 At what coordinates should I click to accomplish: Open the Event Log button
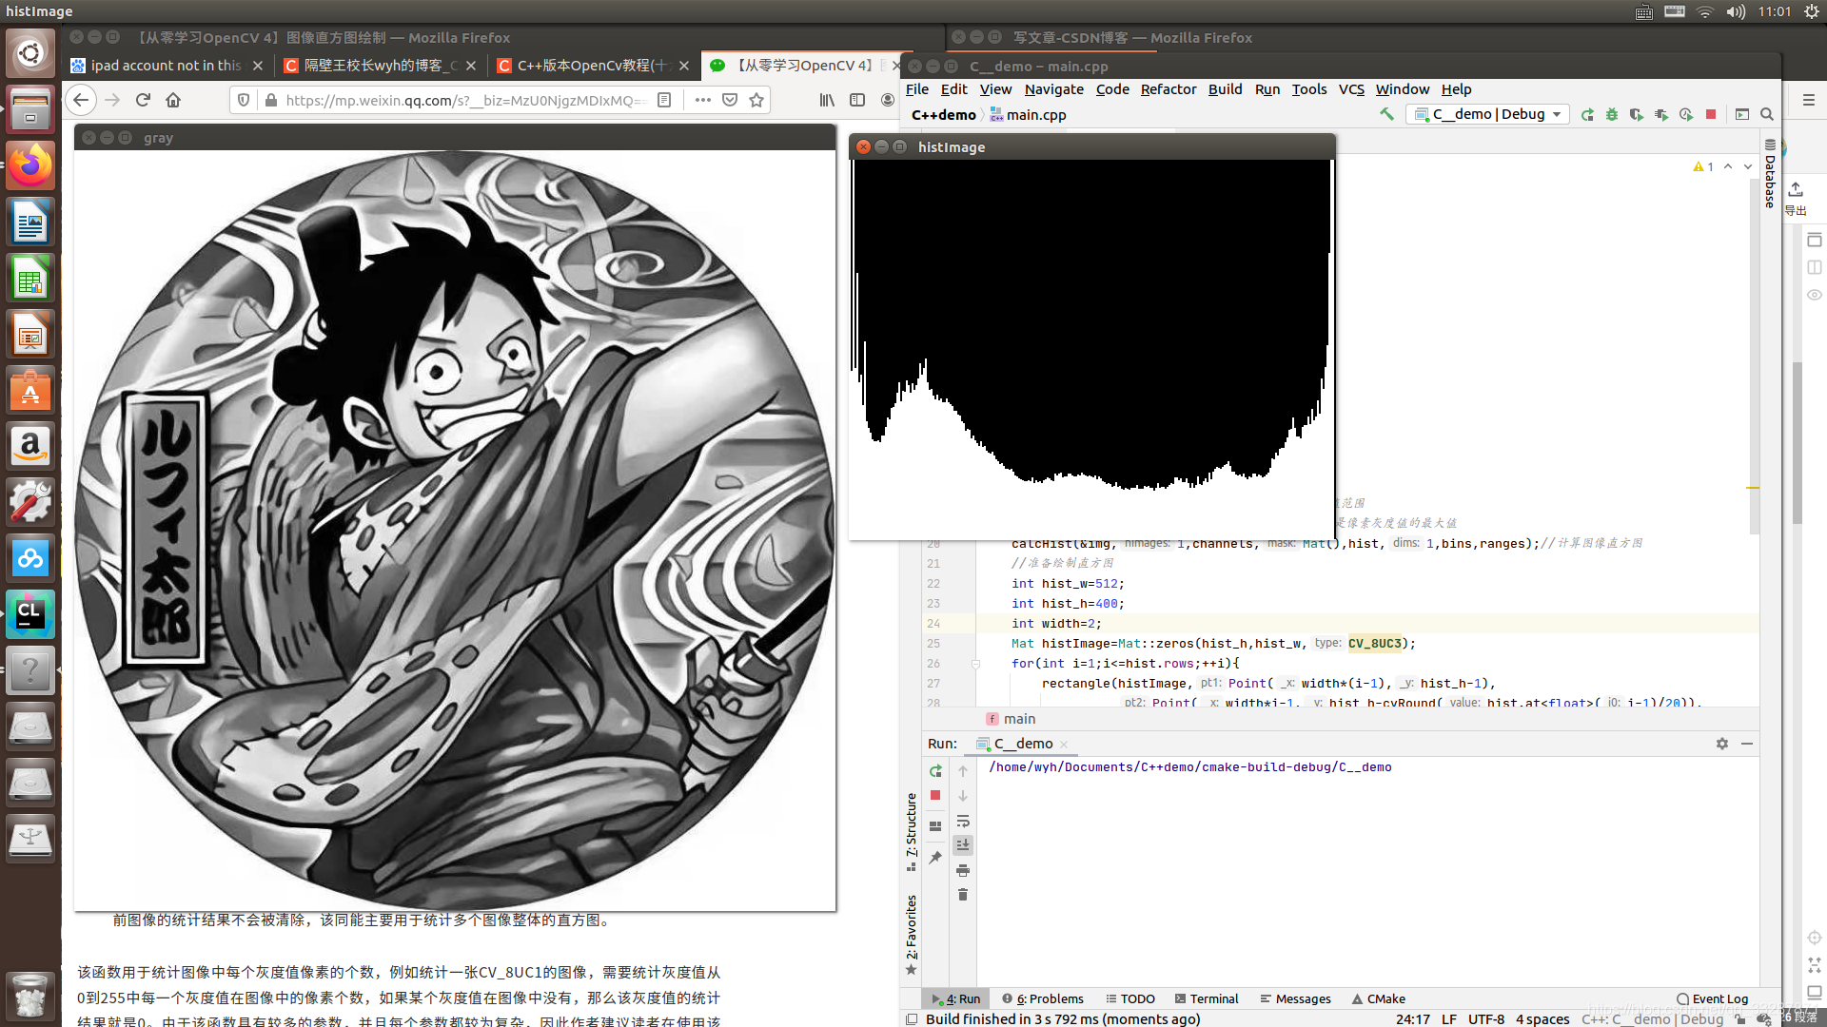[1713, 998]
